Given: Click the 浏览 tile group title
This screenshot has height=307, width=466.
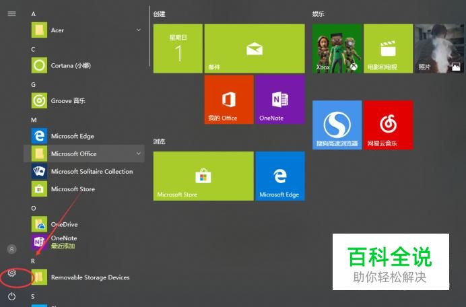Looking at the screenshot, I should [160, 141].
